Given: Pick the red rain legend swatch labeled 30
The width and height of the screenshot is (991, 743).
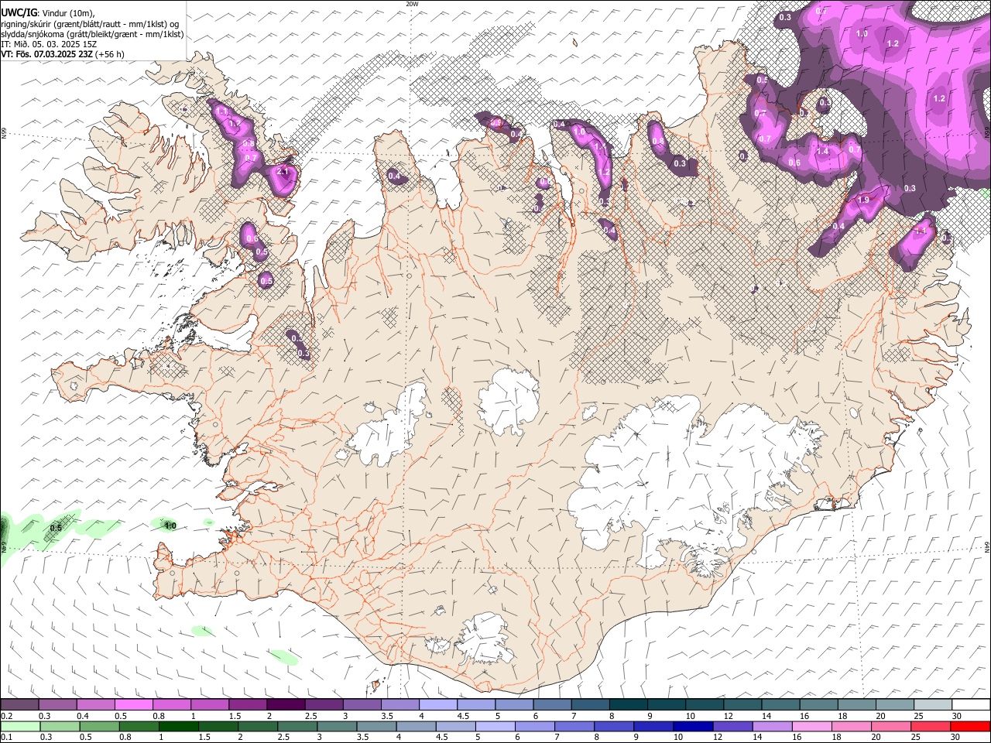Looking at the screenshot, I should [971, 726].
